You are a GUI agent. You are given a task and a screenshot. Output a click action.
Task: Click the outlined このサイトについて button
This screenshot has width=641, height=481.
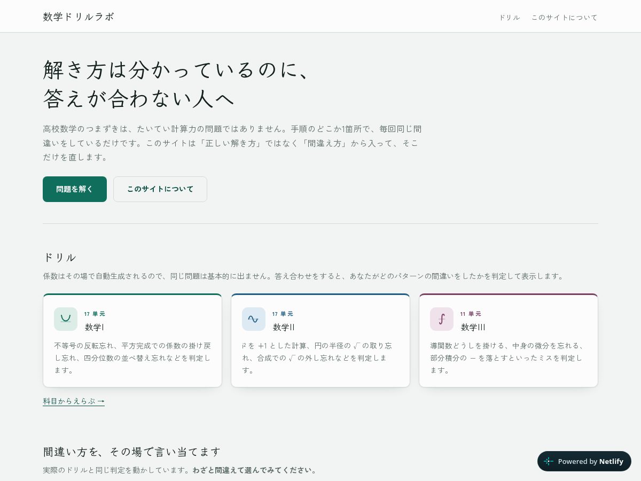coord(160,189)
